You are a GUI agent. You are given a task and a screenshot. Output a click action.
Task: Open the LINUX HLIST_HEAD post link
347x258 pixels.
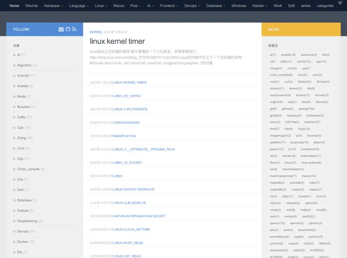(x=128, y=243)
